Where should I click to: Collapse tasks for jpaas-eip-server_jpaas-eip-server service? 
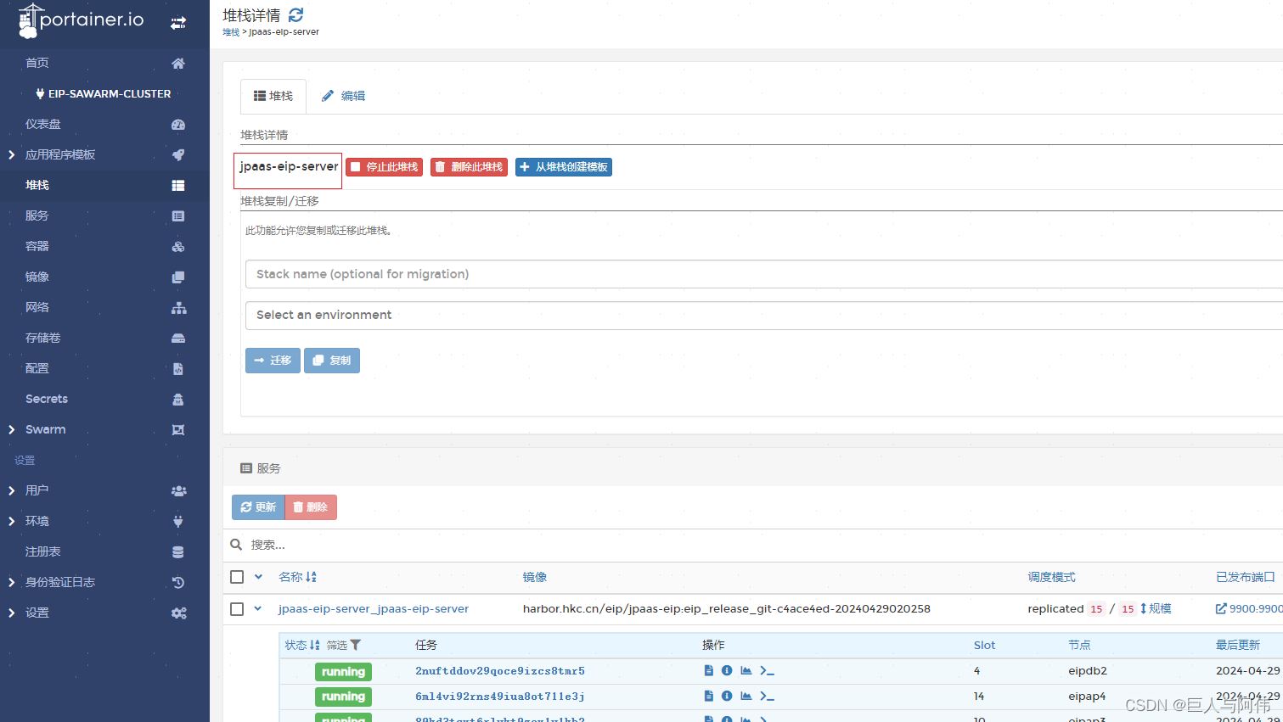pos(257,608)
